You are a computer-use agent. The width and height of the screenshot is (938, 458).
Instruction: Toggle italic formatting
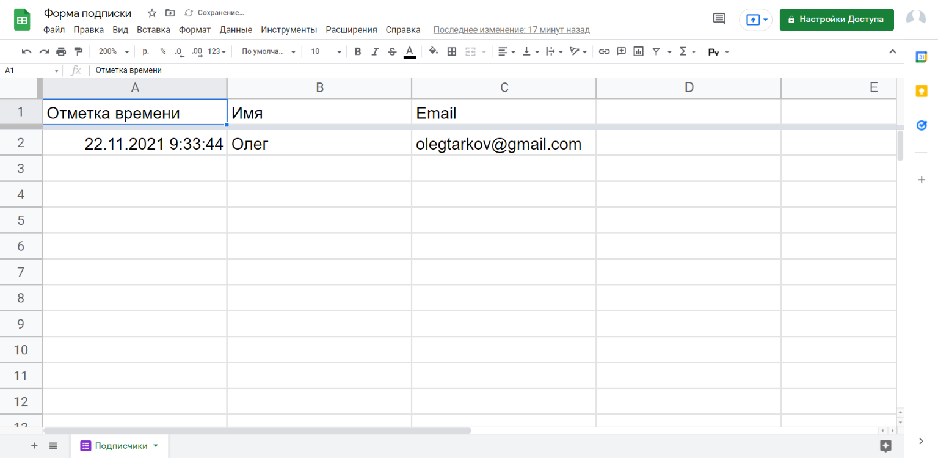pos(375,52)
